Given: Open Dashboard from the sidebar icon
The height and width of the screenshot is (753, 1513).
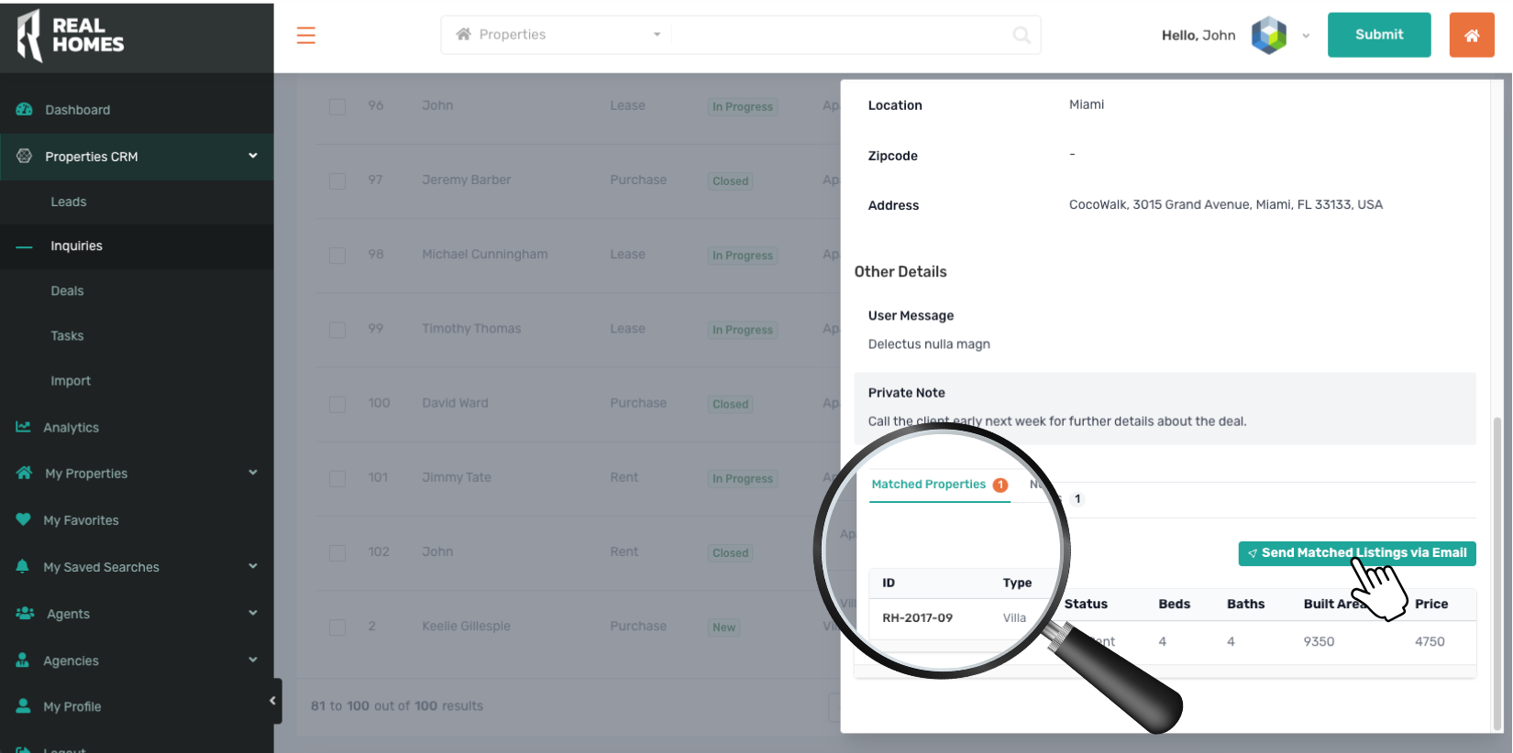Looking at the screenshot, I should pyautogui.click(x=25, y=110).
